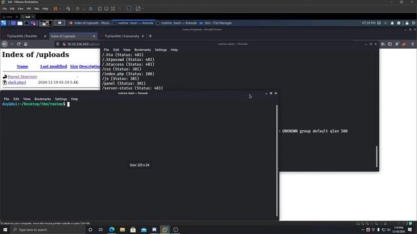Open View menu in front Konsole window
Screen dimensions: 417x234
tap(27, 99)
